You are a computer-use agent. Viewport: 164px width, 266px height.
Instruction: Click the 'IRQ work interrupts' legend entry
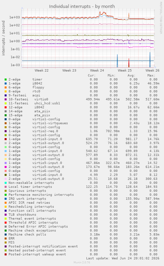tap(27, 199)
